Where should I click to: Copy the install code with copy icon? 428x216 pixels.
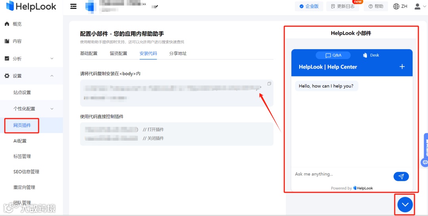click(269, 84)
